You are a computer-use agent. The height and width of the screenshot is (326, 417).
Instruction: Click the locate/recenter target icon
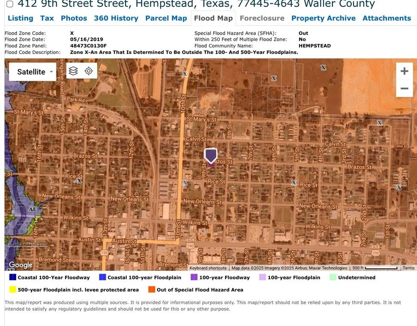point(89,71)
